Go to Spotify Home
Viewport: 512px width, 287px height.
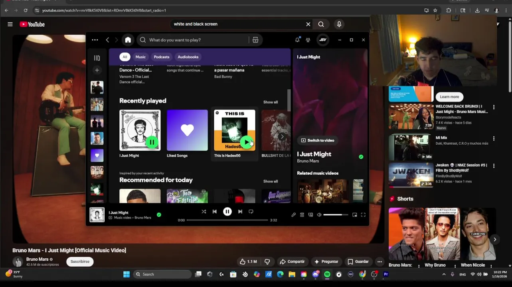pos(128,40)
